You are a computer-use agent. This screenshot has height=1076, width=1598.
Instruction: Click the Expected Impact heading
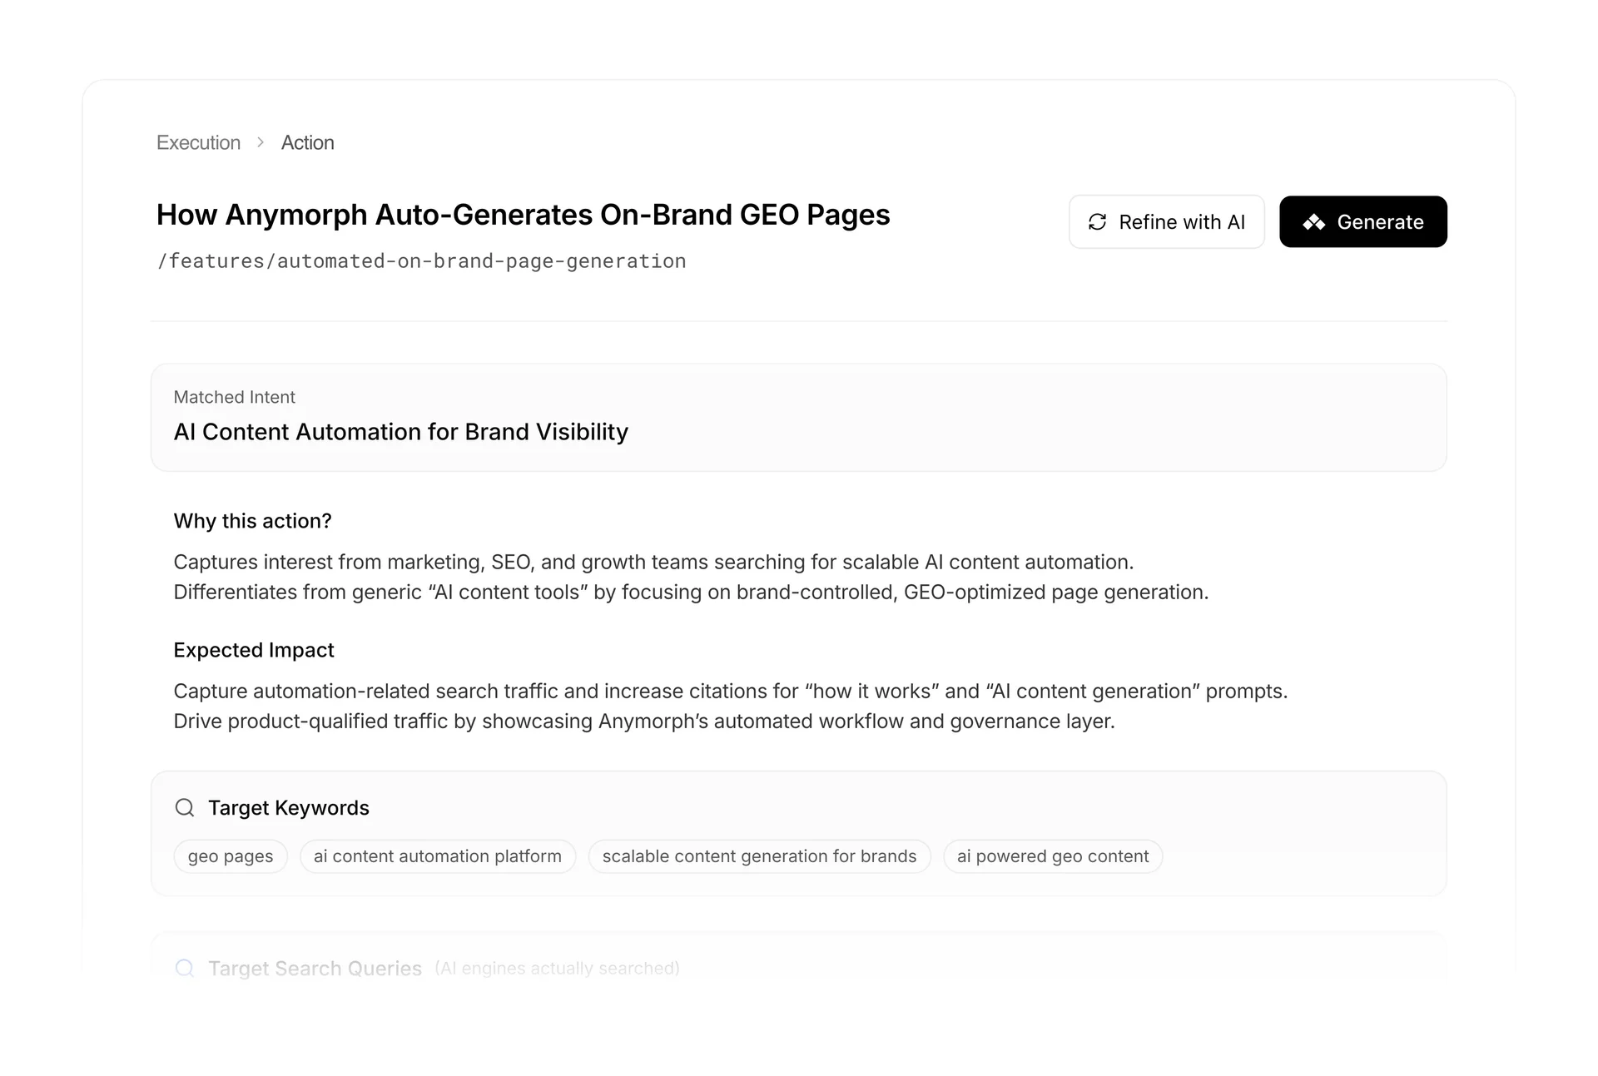click(x=253, y=650)
